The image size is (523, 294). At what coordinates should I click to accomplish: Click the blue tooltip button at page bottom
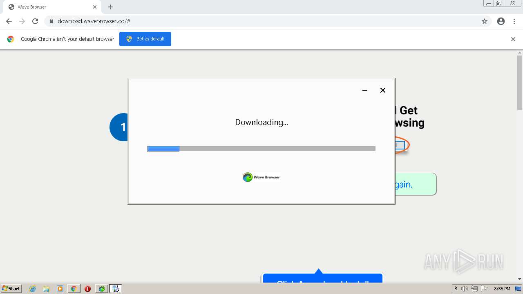[x=322, y=278]
